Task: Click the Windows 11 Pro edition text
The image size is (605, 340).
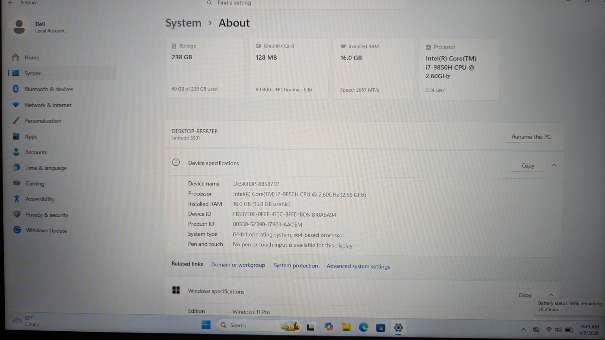Action: tap(251, 312)
